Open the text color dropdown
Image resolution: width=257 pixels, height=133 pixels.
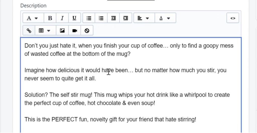[x=165, y=18]
